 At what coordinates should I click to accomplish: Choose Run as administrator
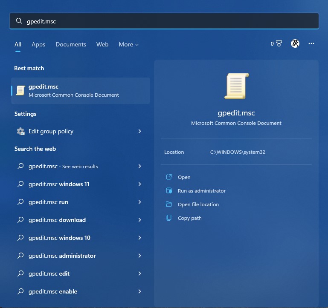pyautogui.click(x=202, y=191)
